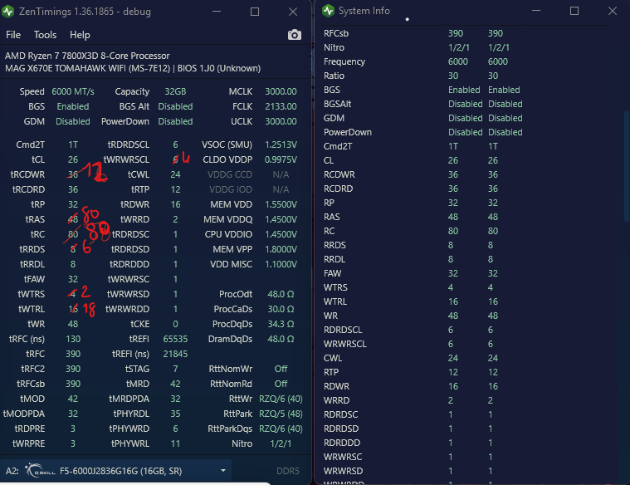Click the tCL value 26 in ZenTimings
The image size is (630, 485).
73,159
